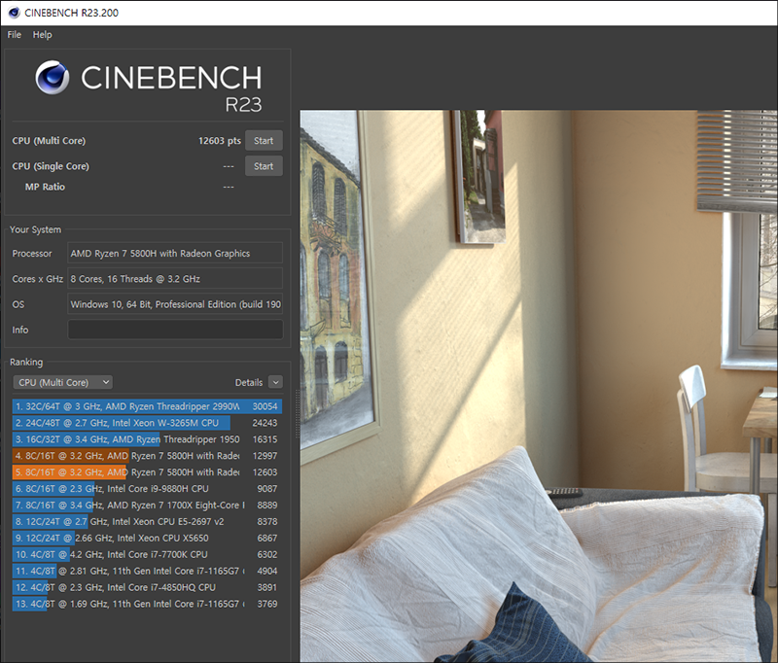Select ranking row 10 Core i7-7700K
The image size is (778, 663).
[147, 554]
